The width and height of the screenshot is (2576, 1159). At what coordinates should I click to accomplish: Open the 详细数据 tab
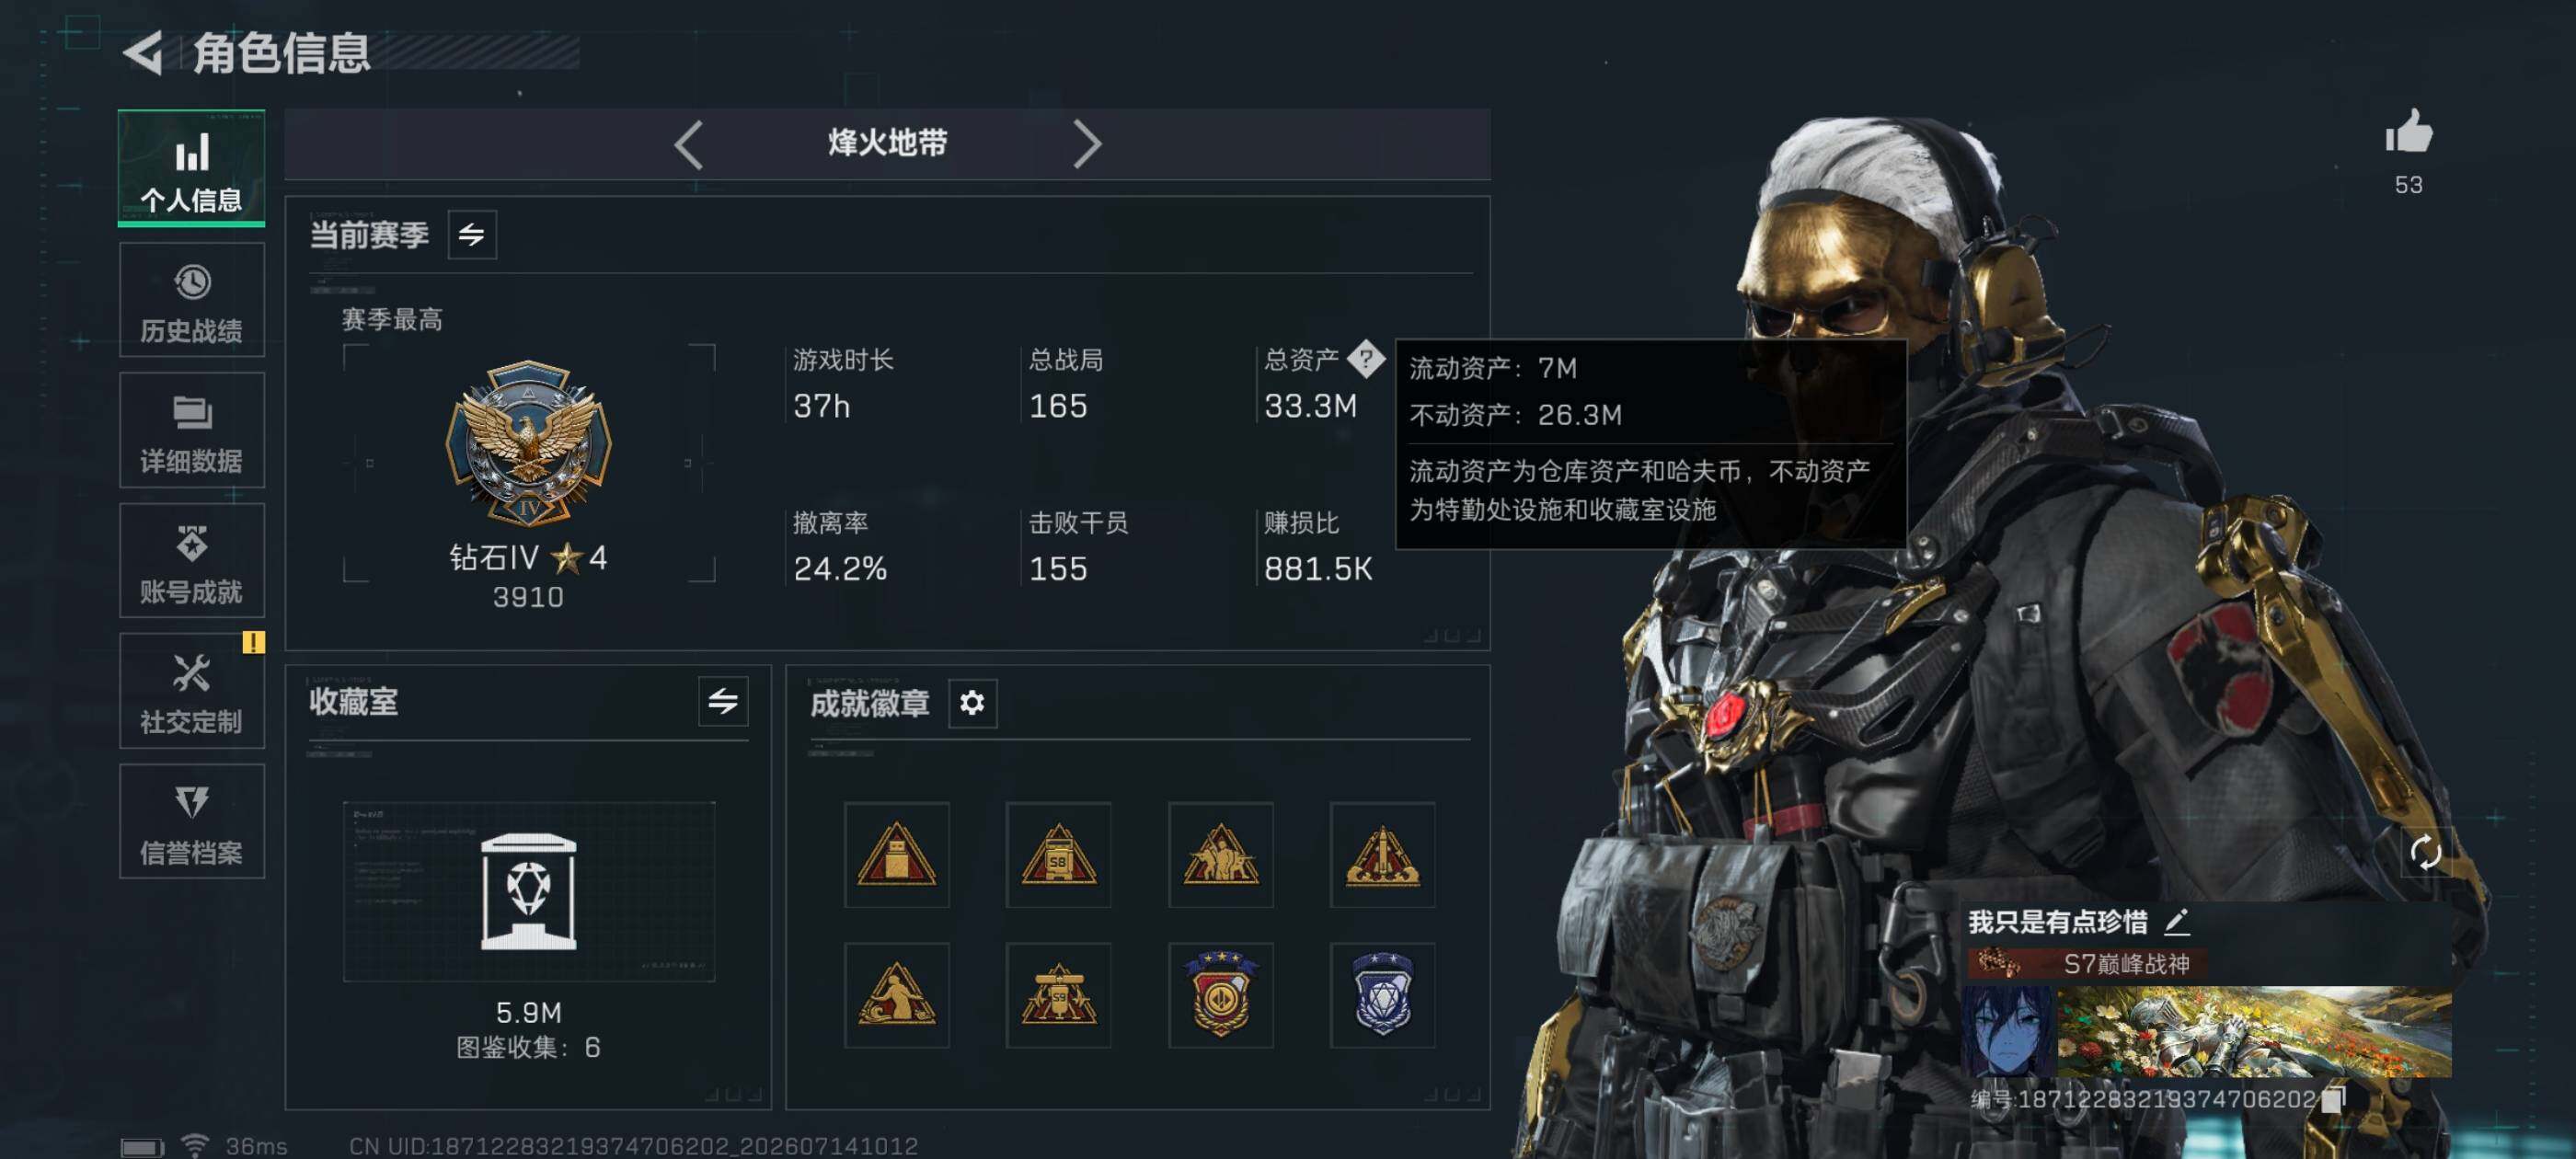(192, 430)
